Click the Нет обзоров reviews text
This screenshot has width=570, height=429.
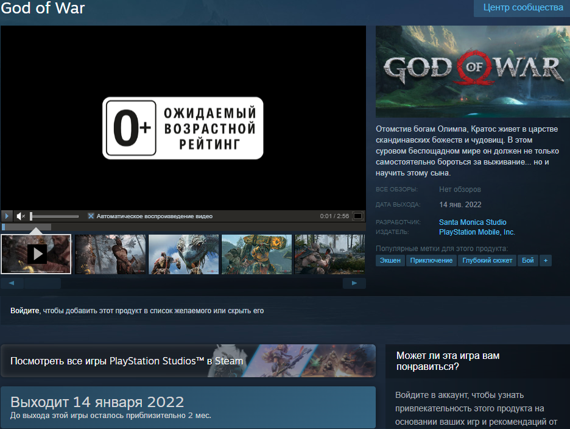coord(460,190)
